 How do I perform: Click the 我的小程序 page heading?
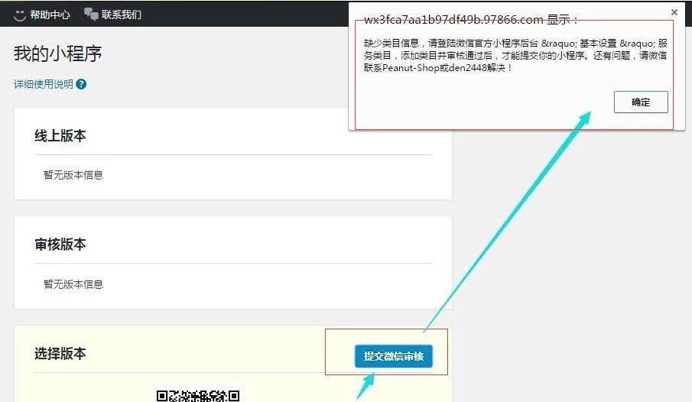58,54
